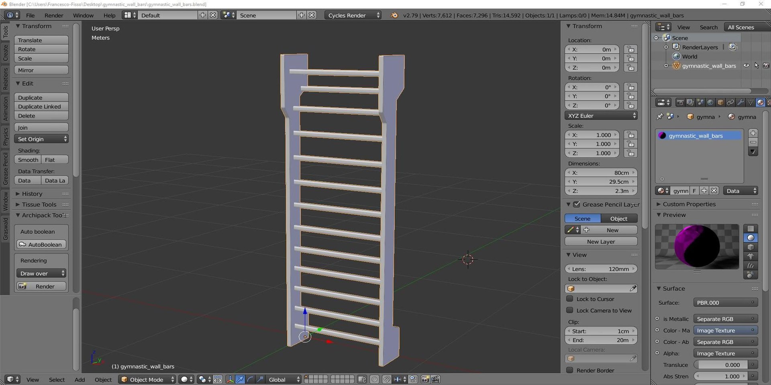This screenshot has width=771, height=385.
Task: Open the Set Origin dropdown
Action: click(x=41, y=139)
